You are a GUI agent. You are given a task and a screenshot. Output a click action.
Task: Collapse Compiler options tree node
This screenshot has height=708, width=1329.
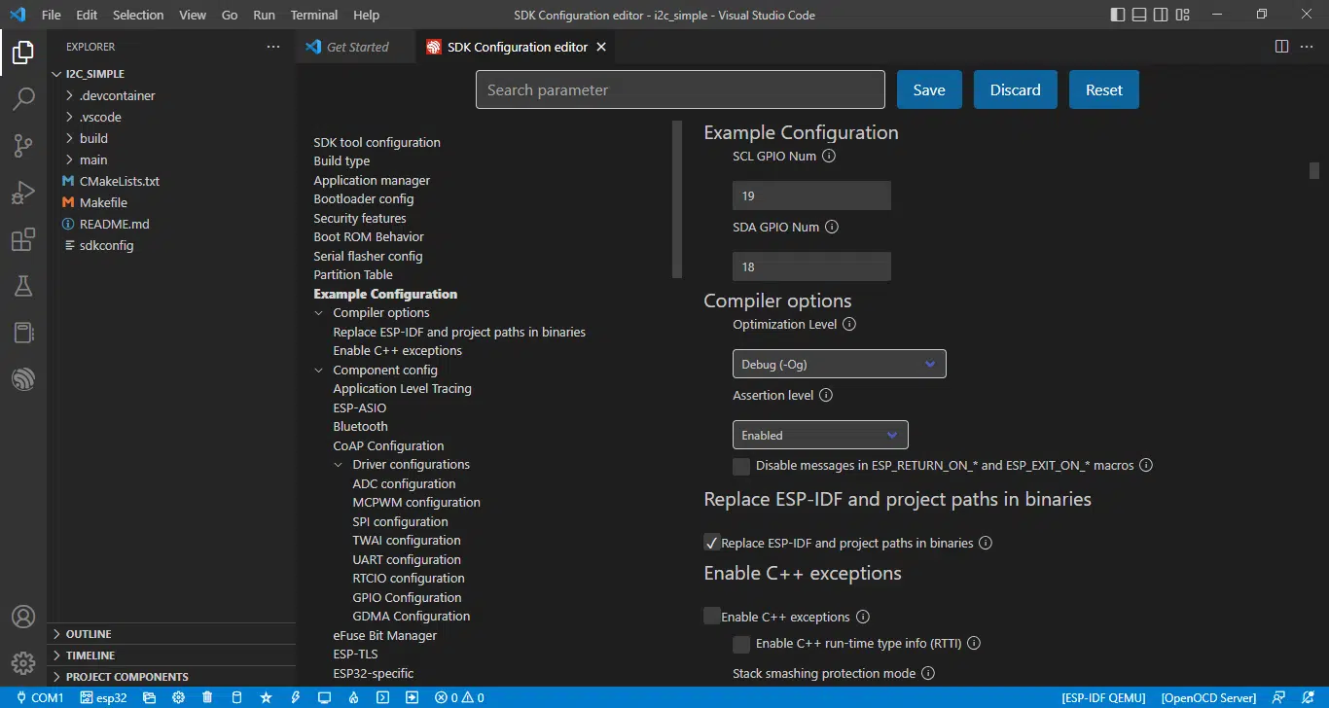pos(319,313)
